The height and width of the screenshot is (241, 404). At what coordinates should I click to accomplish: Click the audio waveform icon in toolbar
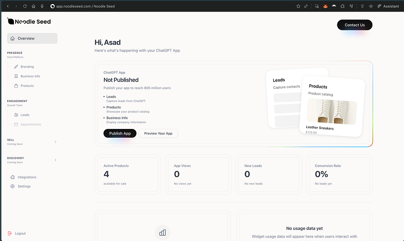coord(371,6)
